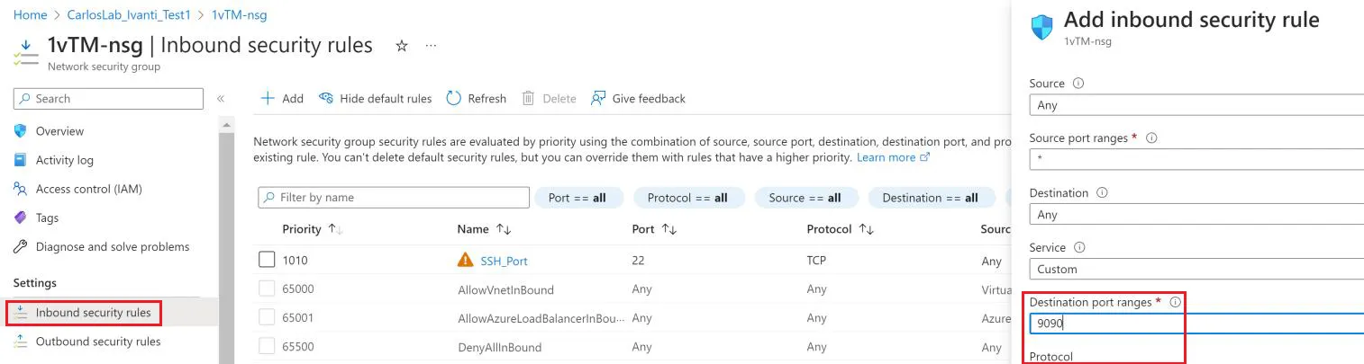
Task: Sort by Protocol column
Action: click(840, 229)
